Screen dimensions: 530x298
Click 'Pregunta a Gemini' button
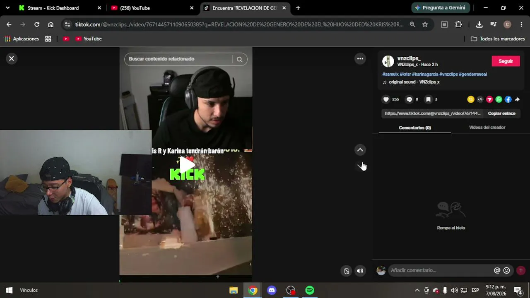(440, 8)
